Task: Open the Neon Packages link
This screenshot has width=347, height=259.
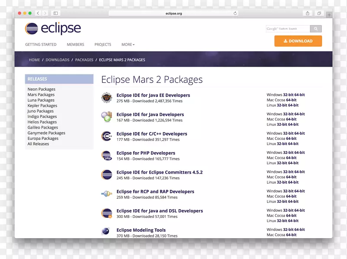Action: (41, 89)
